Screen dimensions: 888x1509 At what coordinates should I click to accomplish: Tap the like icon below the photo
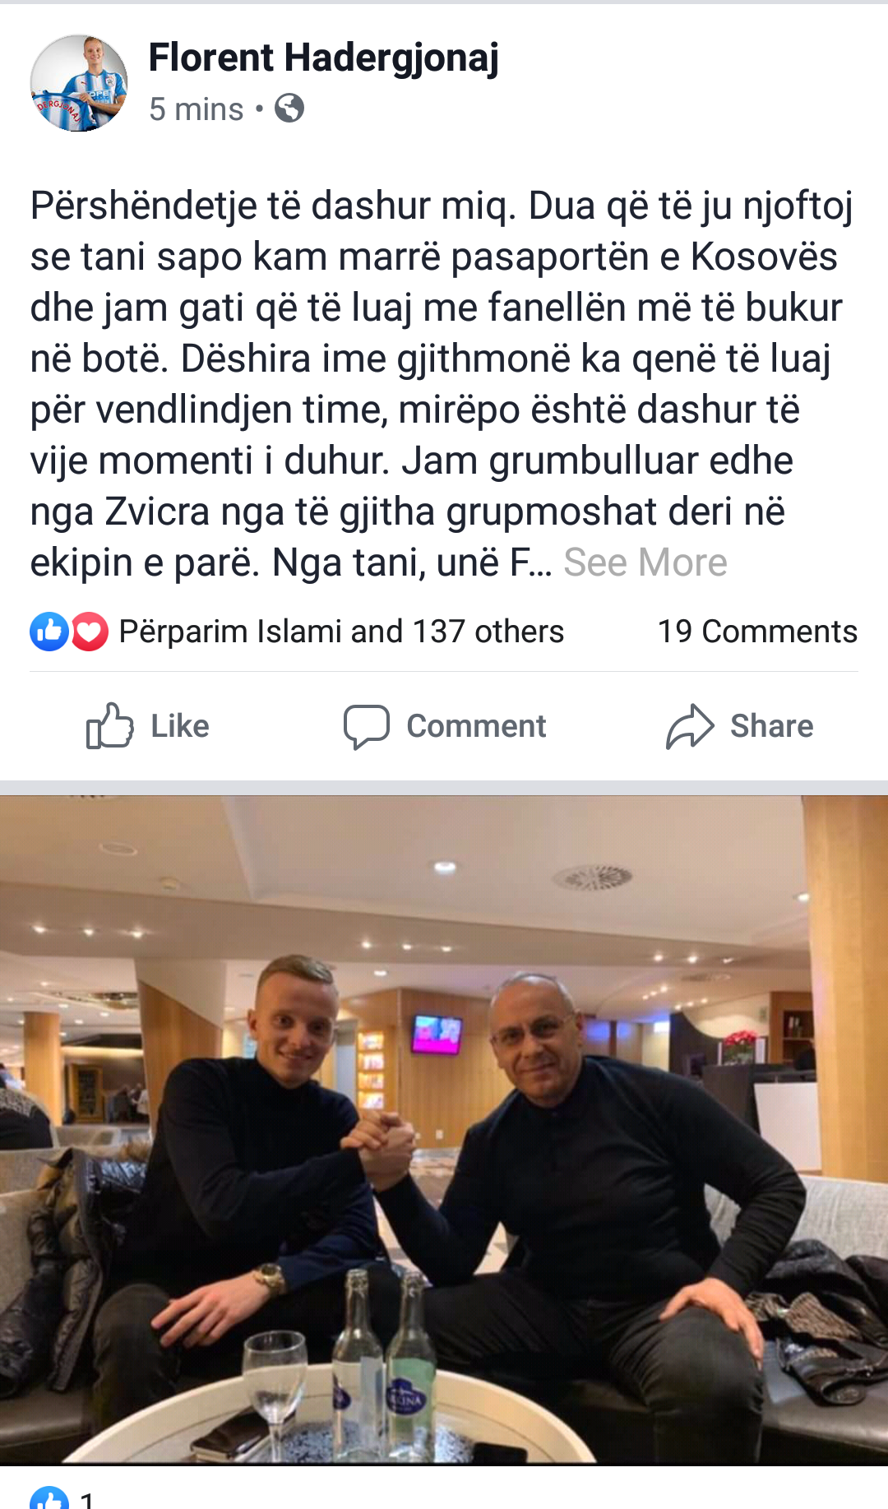click(x=49, y=1498)
